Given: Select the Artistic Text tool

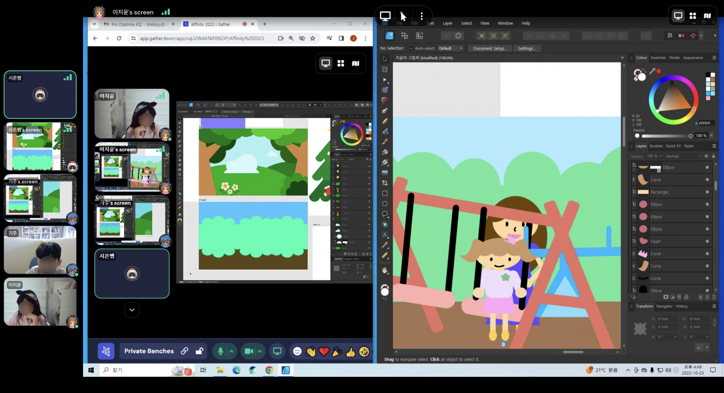Looking at the screenshot, I should [x=385, y=235].
